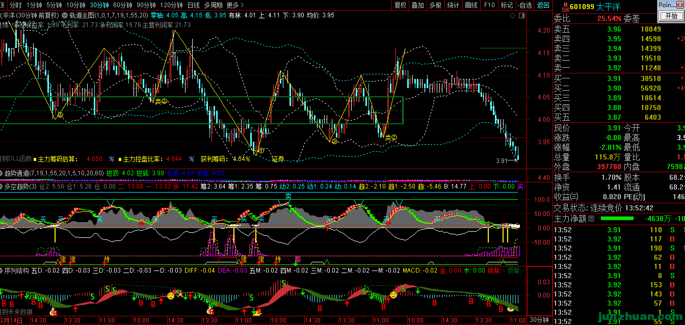This screenshot has width=685, height=325.
Task: Open the 多空趋势 indicator dropdown icon
Action: (2, 186)
